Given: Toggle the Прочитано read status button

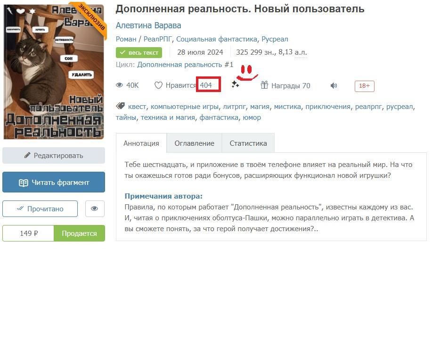Looking at the screenshot, I should click(x=40, y=209).
